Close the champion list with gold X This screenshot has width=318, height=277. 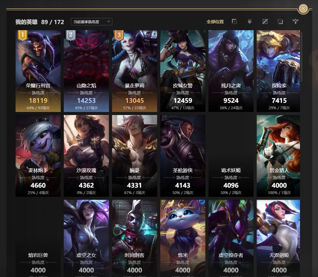(303, 9)
